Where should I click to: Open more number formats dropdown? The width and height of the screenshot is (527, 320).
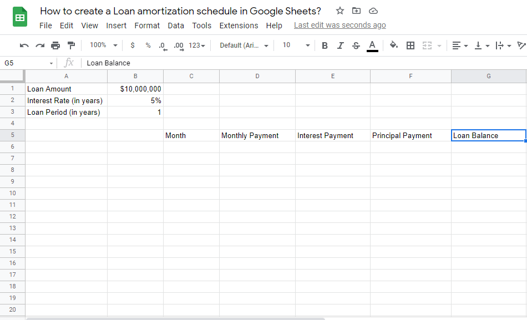[196, 45]
